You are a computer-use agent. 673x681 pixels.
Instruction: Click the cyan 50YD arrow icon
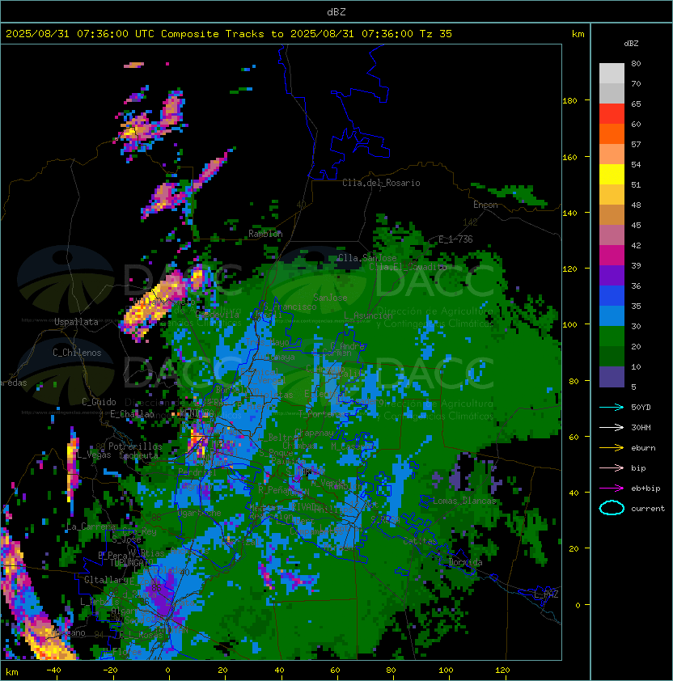tap(612, 407)
